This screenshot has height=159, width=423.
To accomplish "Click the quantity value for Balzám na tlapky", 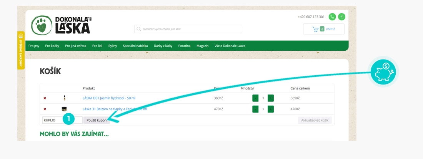I will click(263, 109).
